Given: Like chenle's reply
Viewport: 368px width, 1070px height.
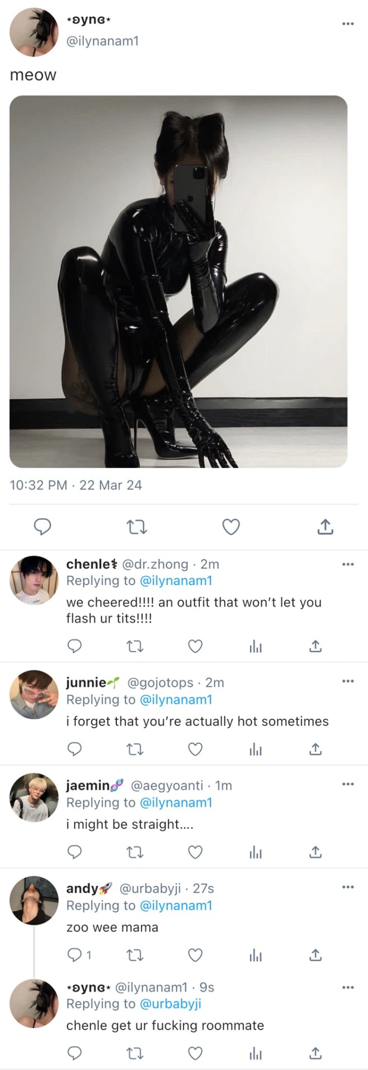Looking at the screenshot, I should [195, 646].
